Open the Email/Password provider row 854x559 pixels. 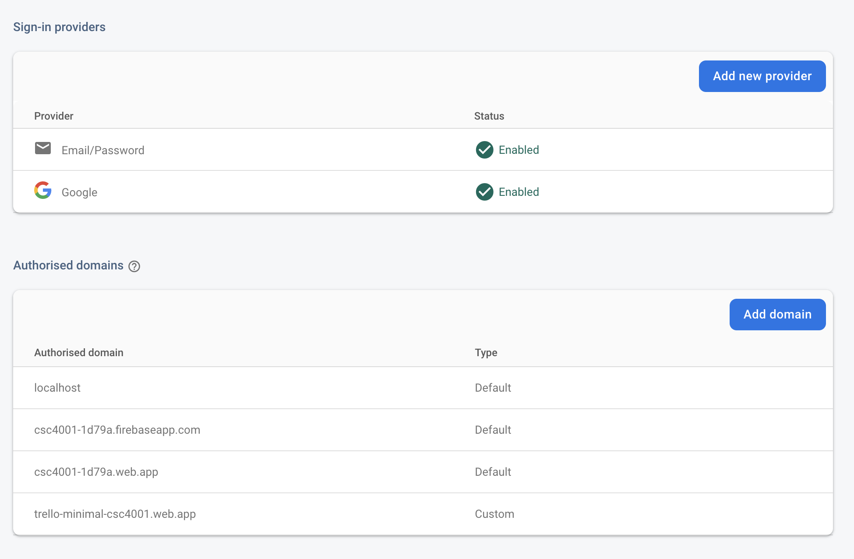click(103, 150)
